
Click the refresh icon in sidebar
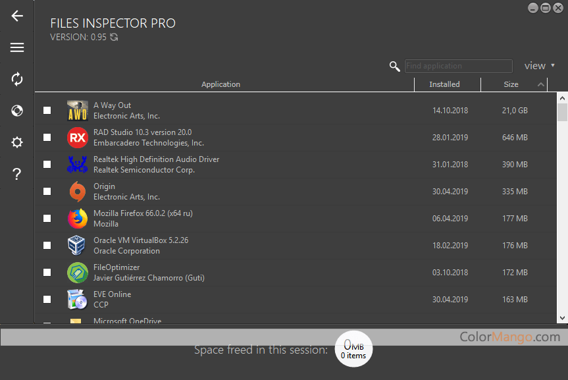point(17,79)
